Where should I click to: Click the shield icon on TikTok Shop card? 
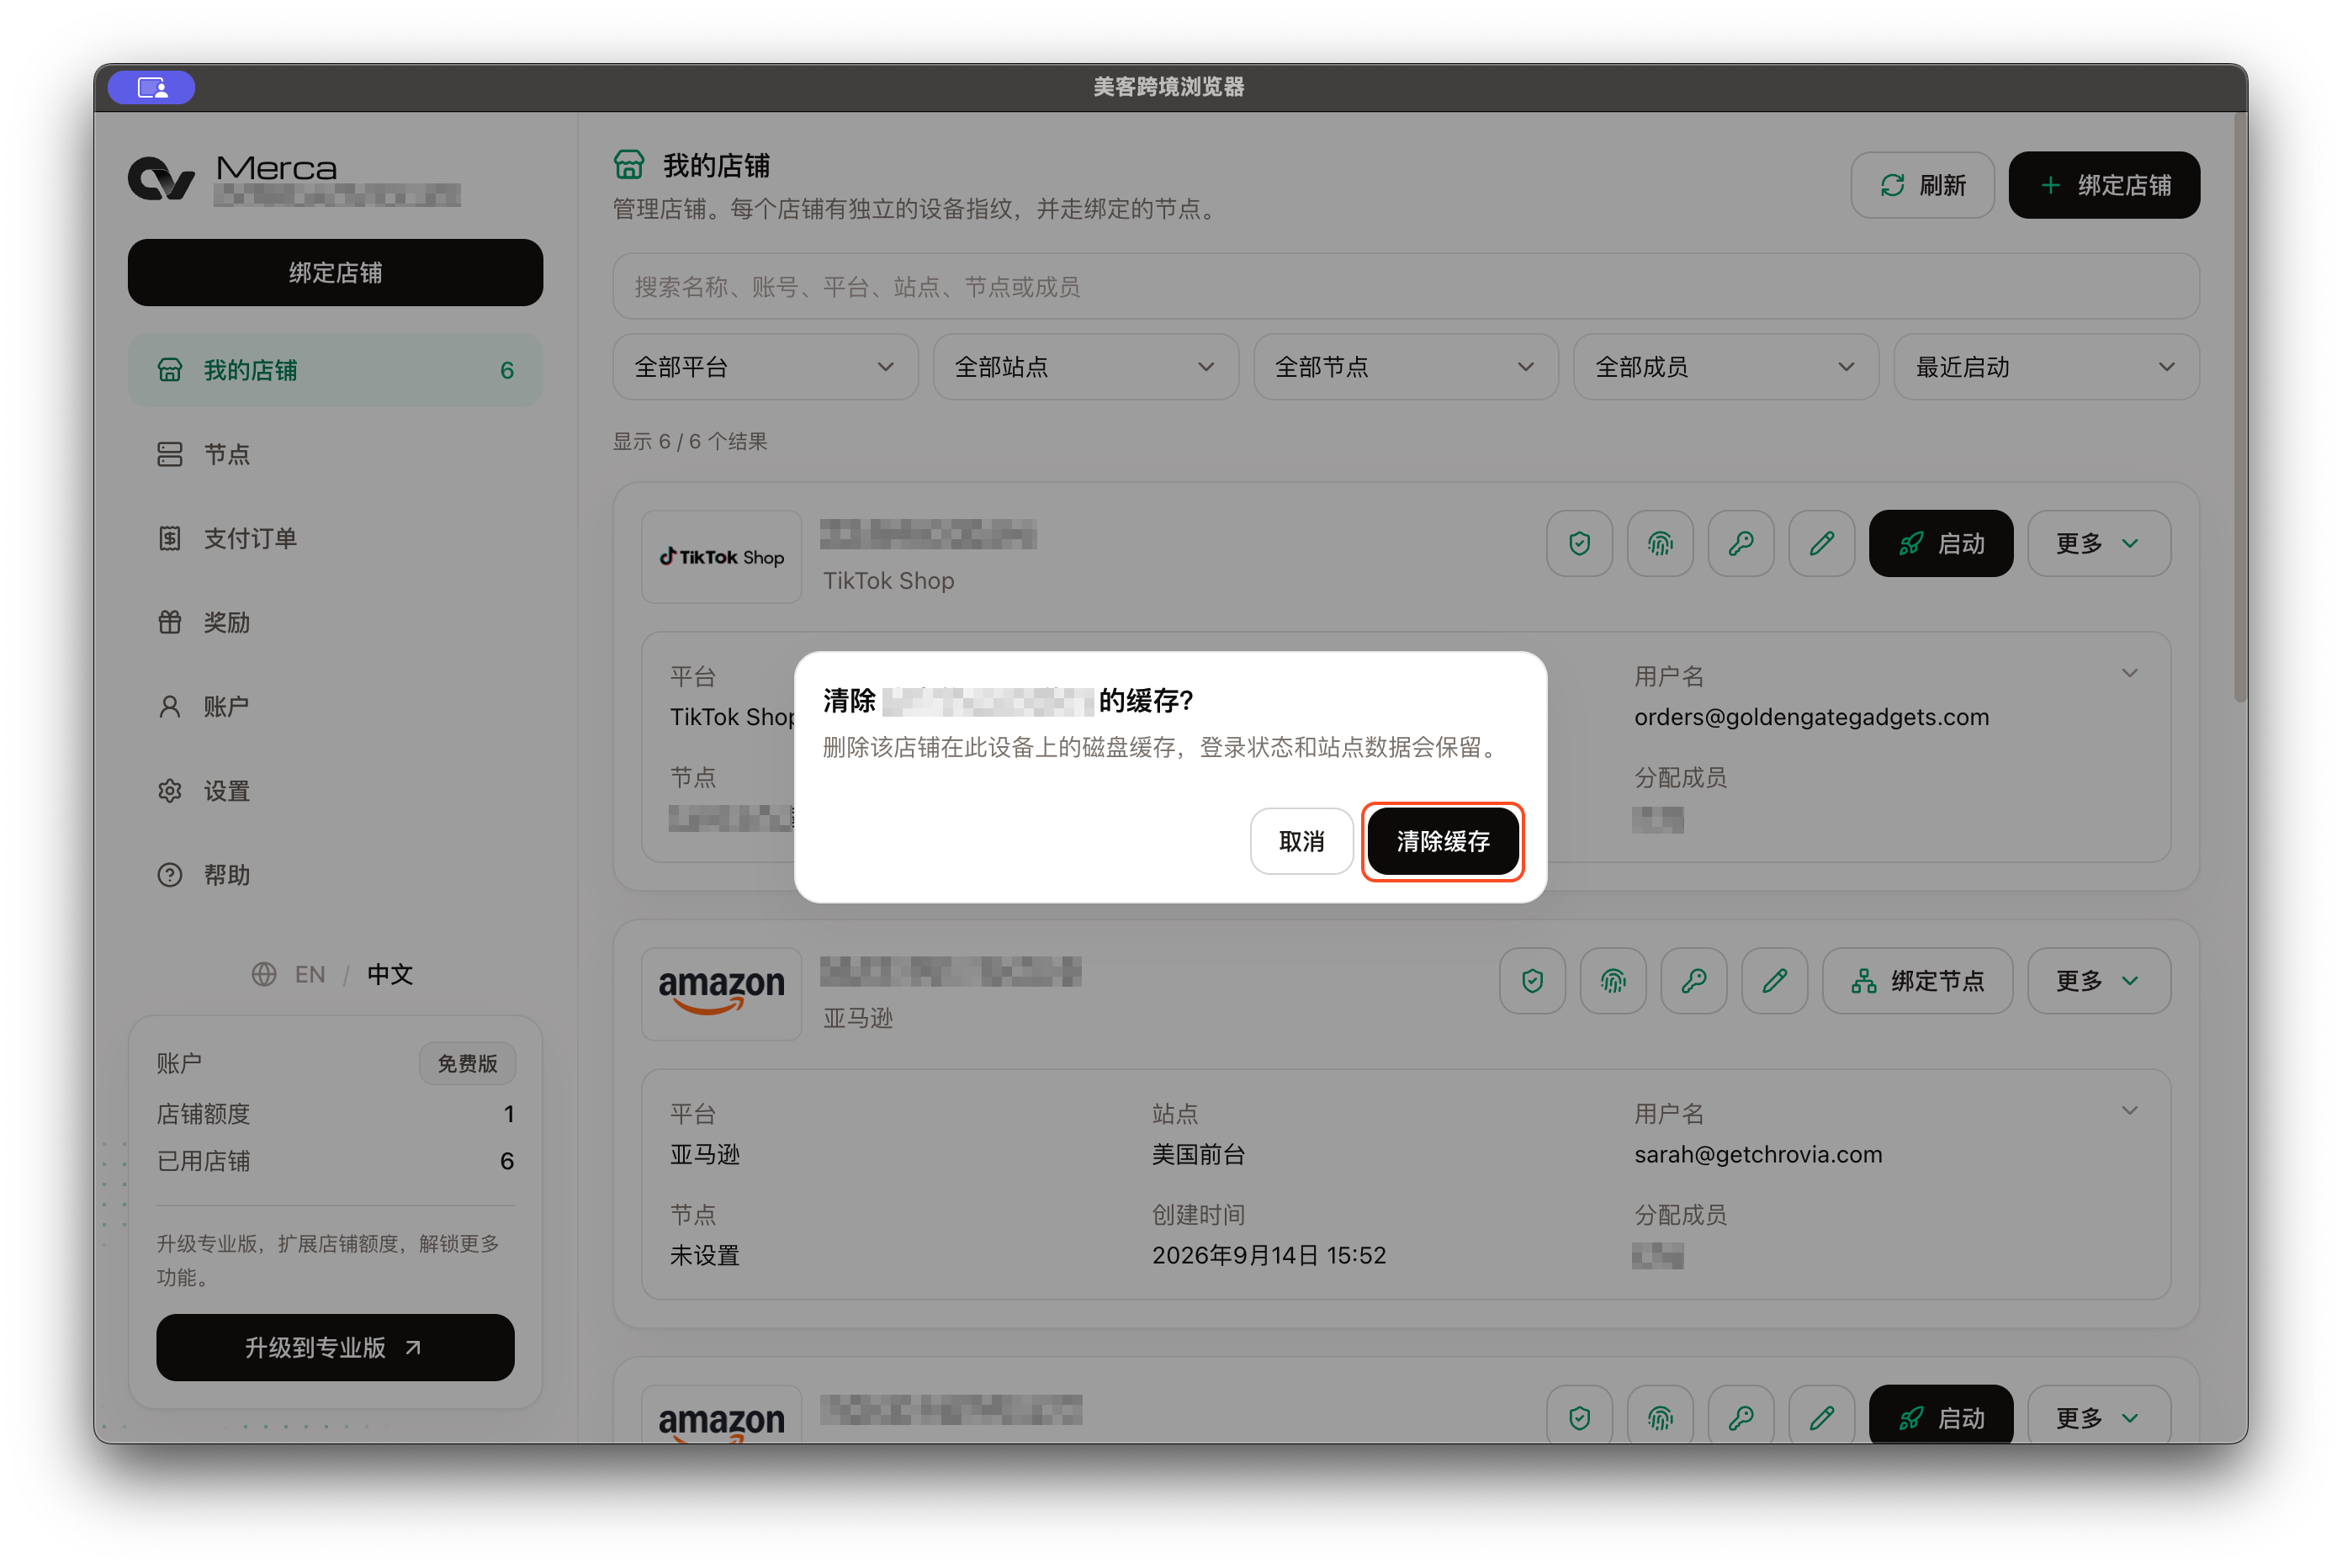pos(1579,543)
